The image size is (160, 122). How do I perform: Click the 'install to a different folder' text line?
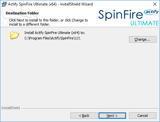29,24
